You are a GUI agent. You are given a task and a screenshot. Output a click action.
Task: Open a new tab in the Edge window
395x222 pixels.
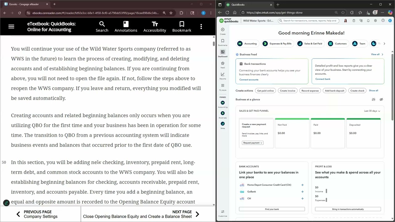[278, 5]
